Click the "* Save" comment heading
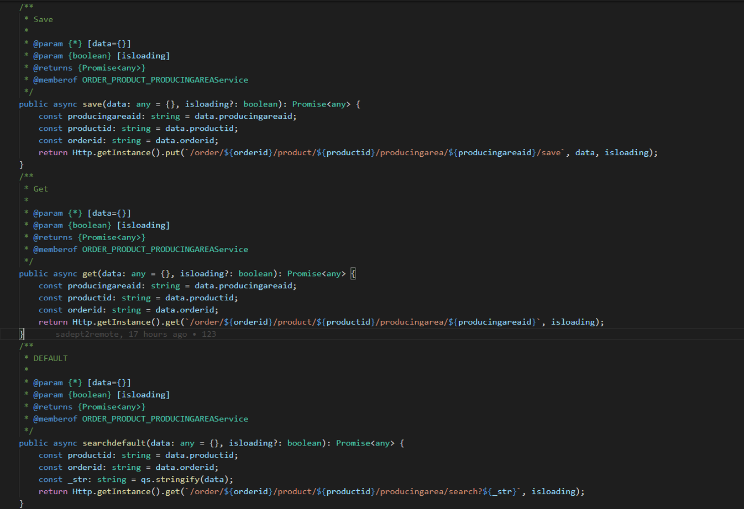 click(x=39, y=19)
